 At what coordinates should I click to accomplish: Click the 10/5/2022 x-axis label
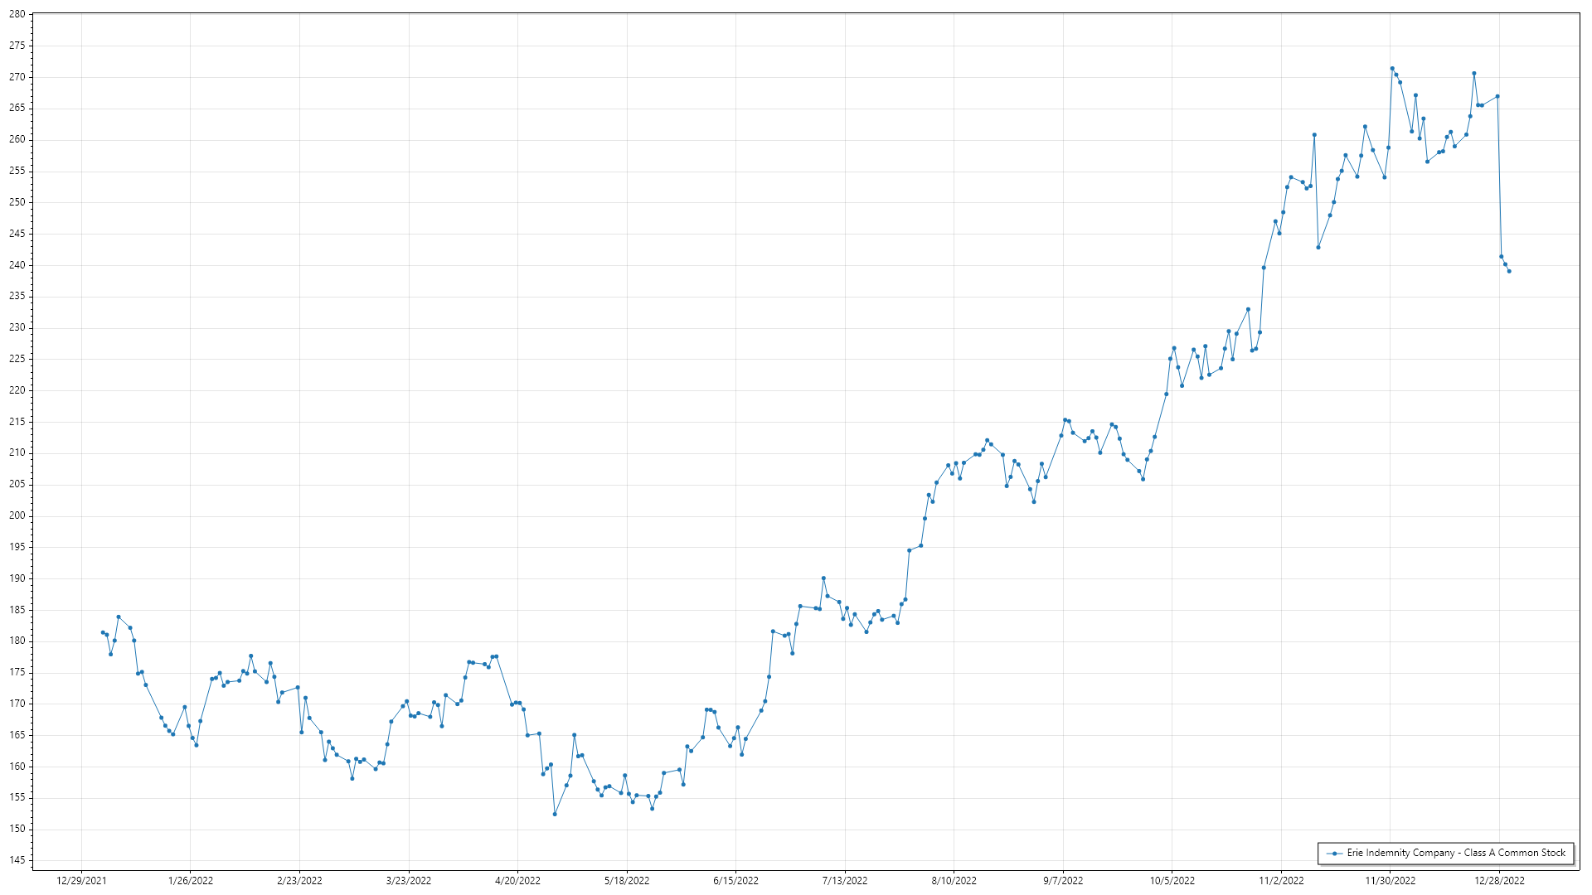(1172, 881)
